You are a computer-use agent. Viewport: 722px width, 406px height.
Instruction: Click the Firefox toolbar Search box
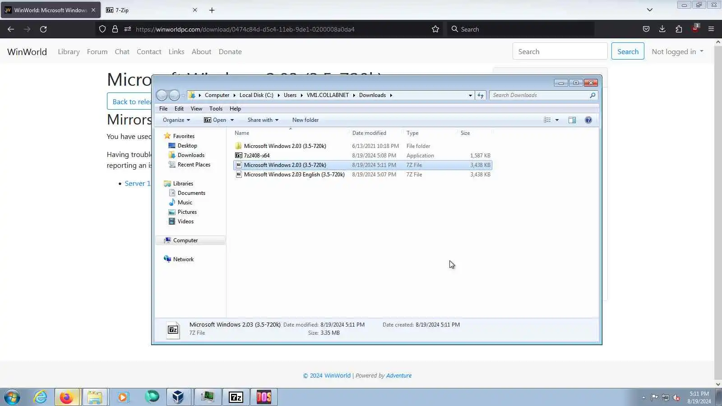tap(520, 29)
